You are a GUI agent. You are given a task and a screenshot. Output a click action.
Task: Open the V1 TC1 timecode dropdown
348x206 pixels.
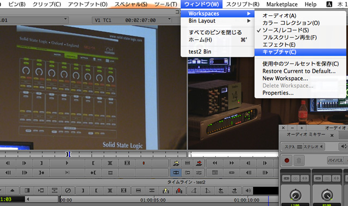tap(169, 20)
